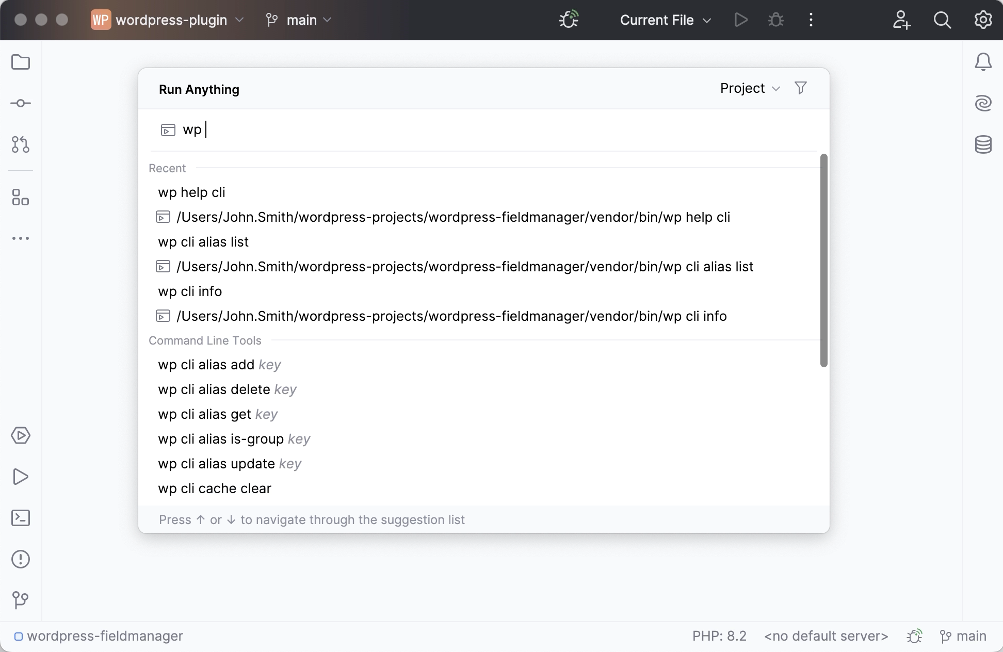Open the Database tool window panel
This screenshot has height=652, width=1003.
(x=983, y=145)
